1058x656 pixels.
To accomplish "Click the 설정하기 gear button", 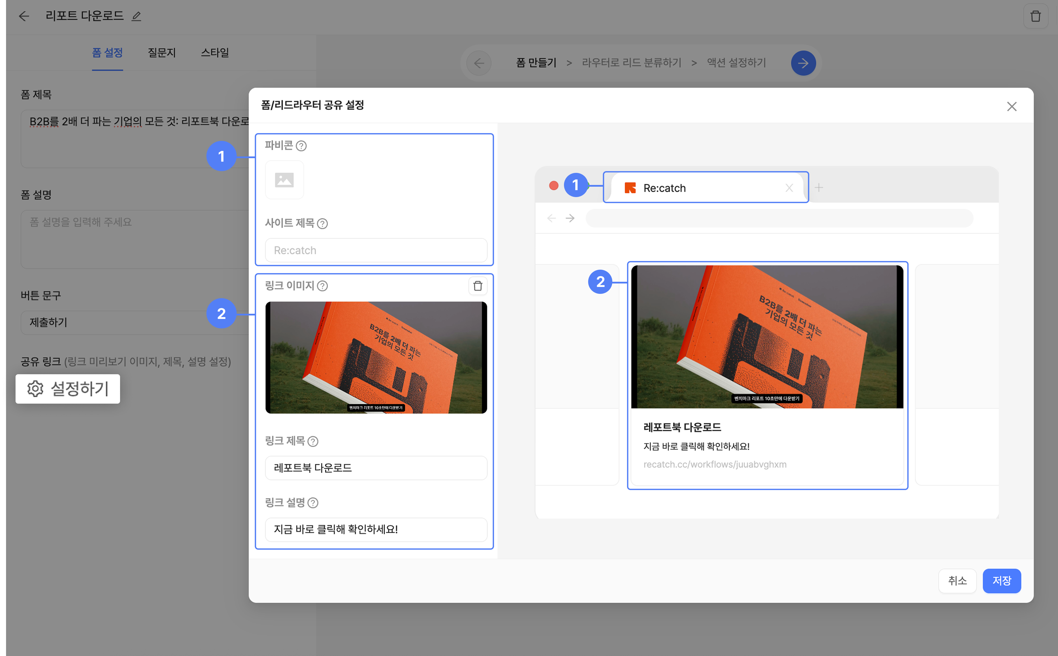I will (x=68, y=389).
